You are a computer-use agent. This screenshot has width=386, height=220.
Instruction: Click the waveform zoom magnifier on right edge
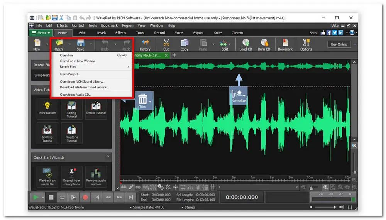click(x=354, y=146)
